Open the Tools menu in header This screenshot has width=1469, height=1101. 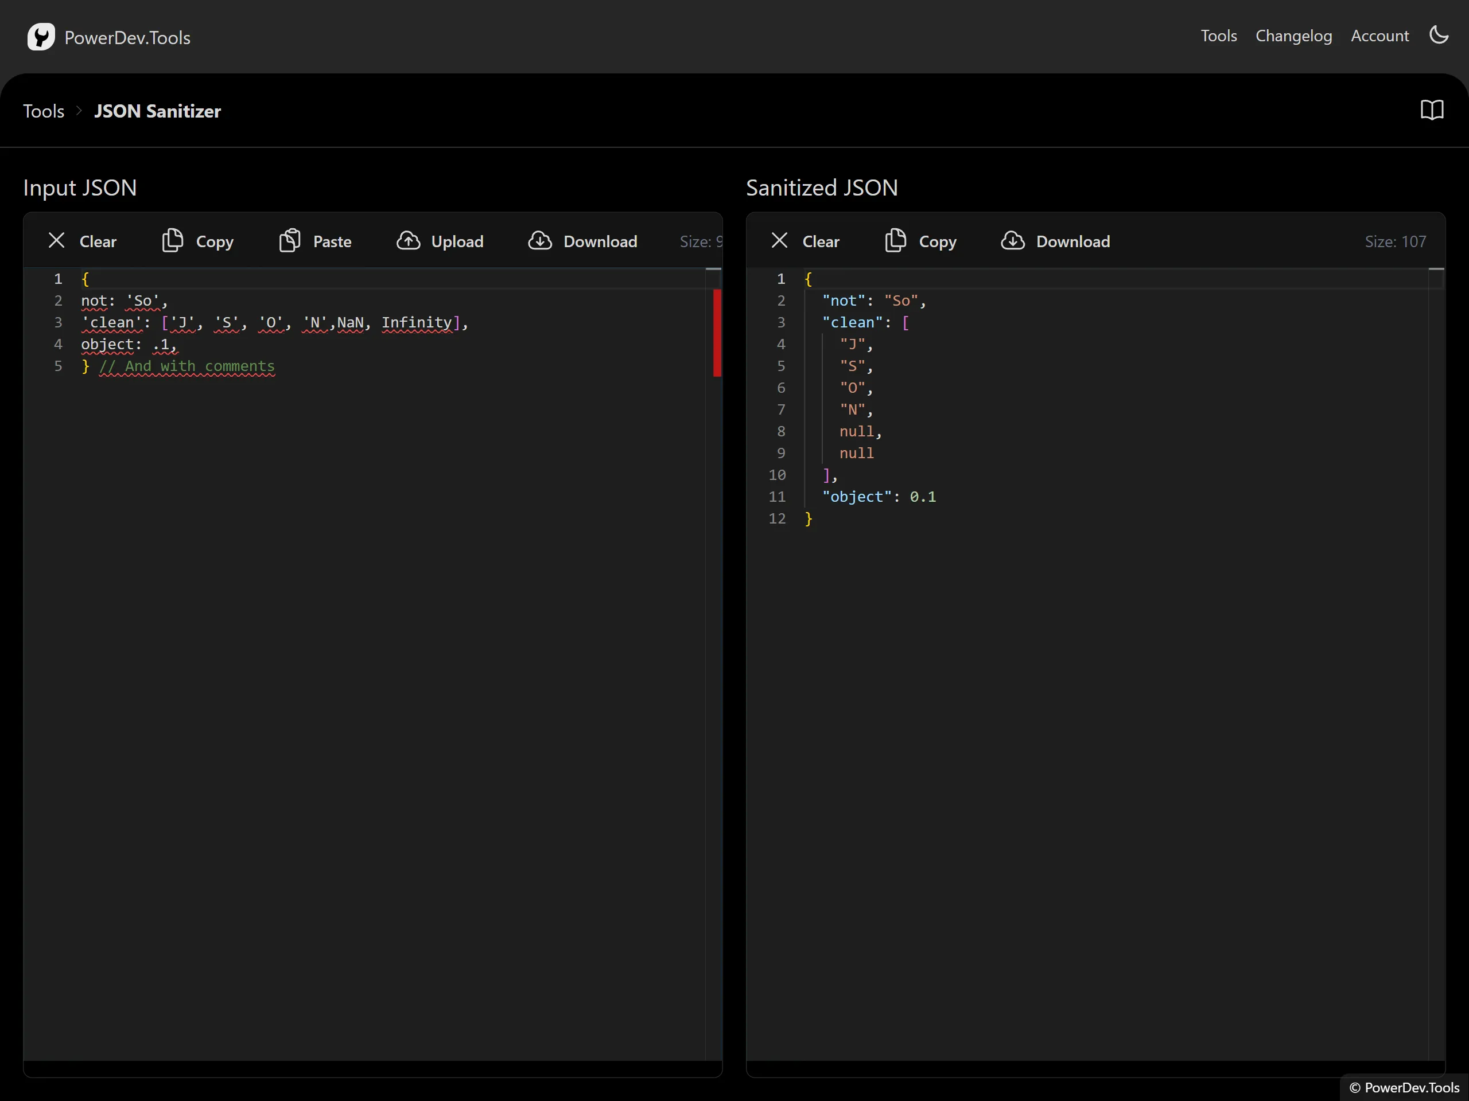1218,36
